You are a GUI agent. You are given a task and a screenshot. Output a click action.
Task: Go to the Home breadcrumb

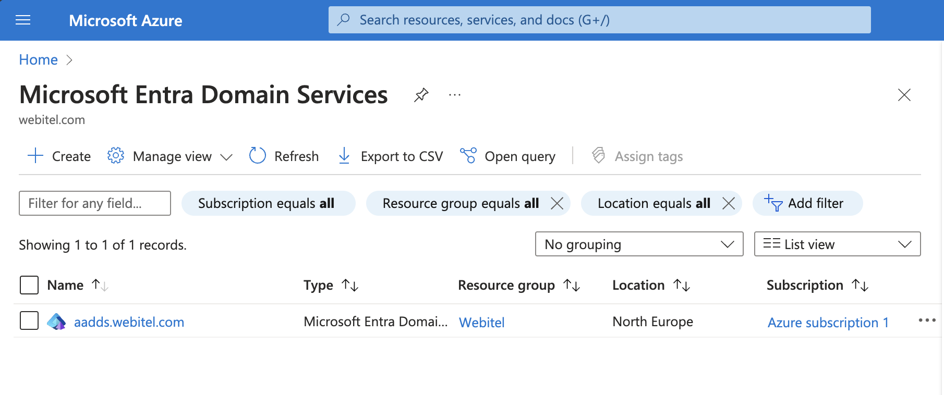[x=39, y=60]
